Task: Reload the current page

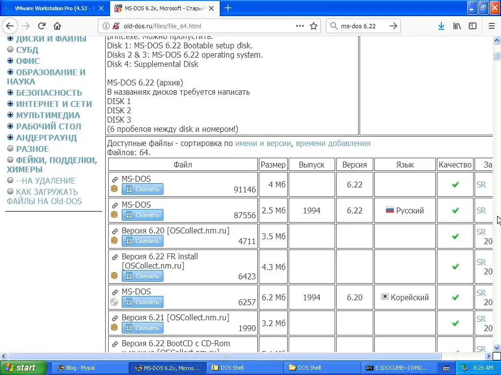Action: point(42,26)
